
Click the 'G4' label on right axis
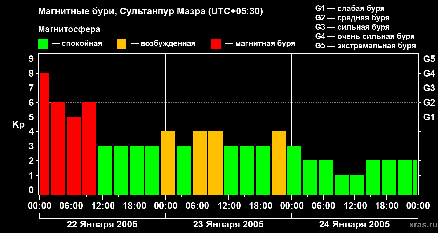click(x=429, y=74)
